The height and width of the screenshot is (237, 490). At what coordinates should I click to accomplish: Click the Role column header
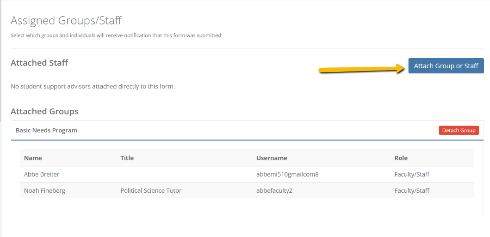point(401,158)
